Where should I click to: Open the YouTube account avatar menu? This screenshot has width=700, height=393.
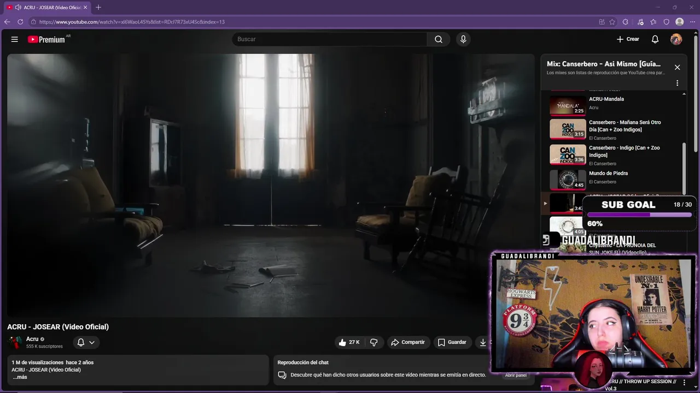pyautogui.click(x=676, y=39)
